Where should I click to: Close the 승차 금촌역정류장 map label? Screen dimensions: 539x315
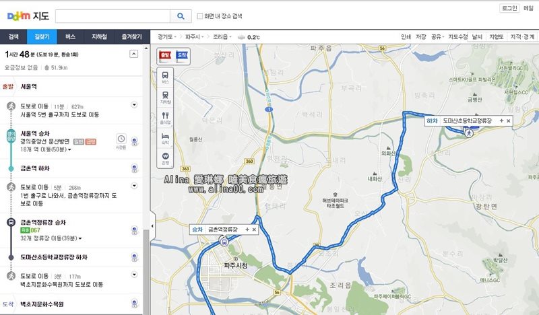(254, 230)
